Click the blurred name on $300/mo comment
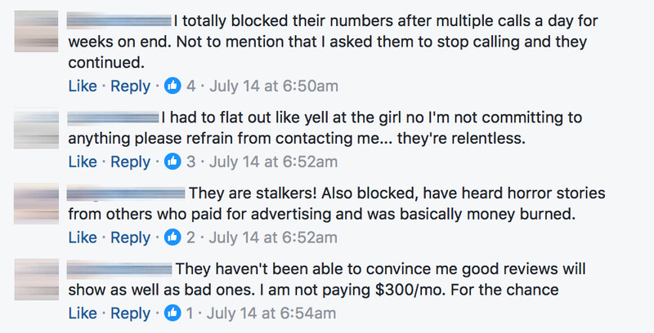Screen dimensions: 654x333 119,269
